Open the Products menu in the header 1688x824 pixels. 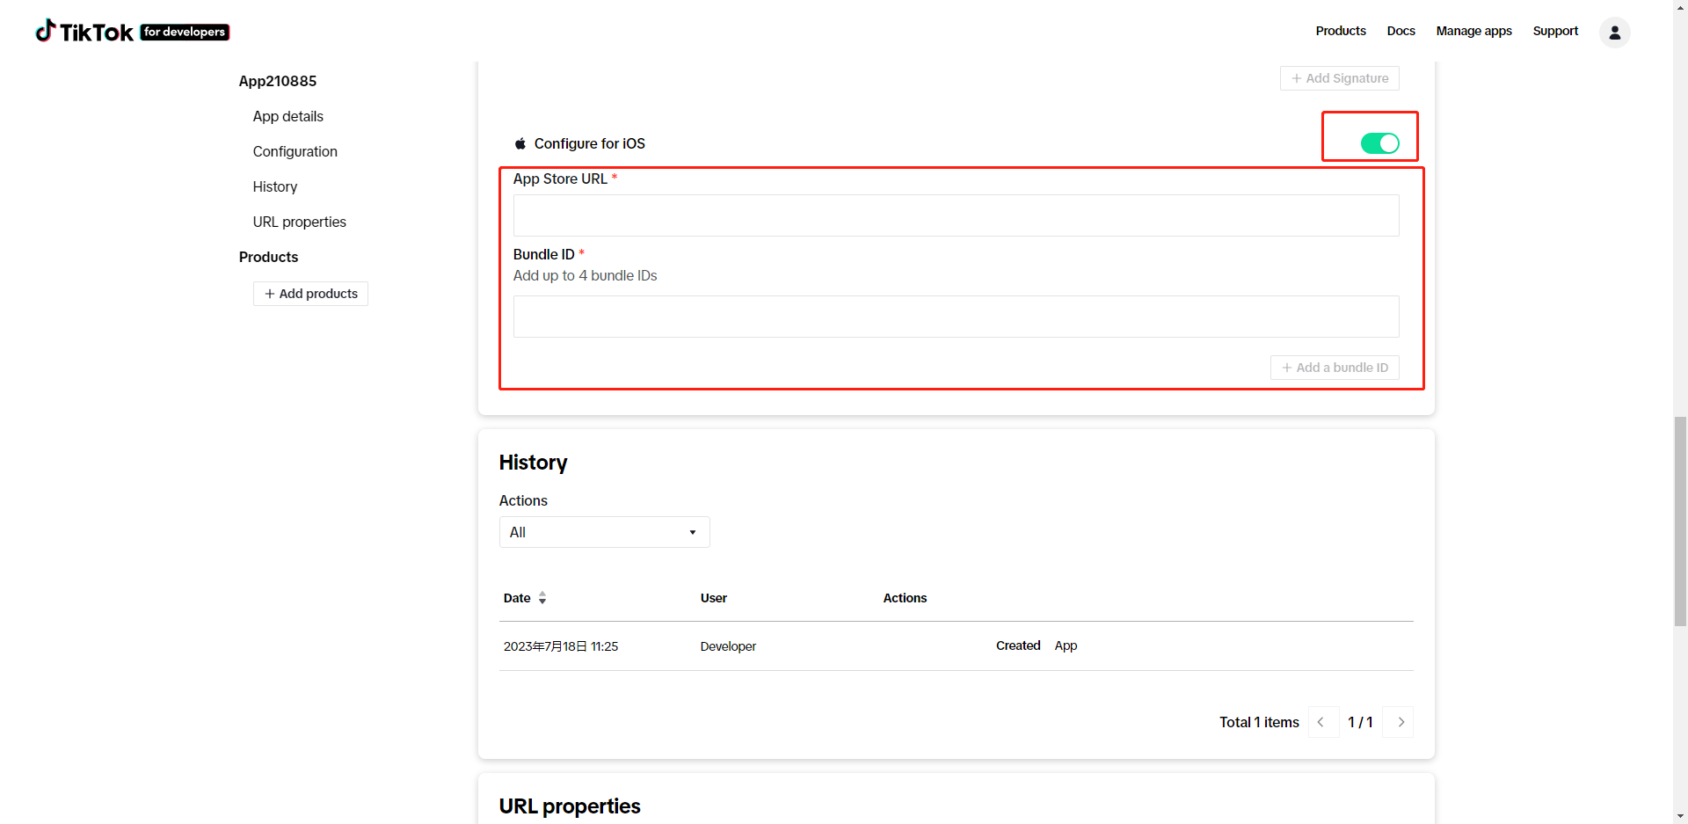click(x=1341, y=31)
